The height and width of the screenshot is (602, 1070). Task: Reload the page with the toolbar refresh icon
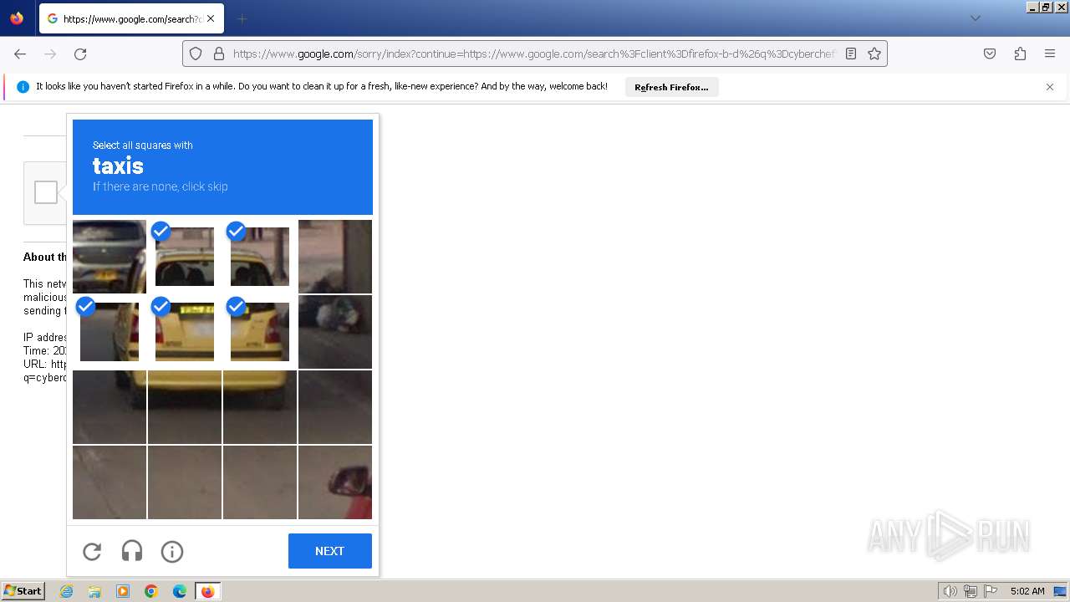point(80,54)
